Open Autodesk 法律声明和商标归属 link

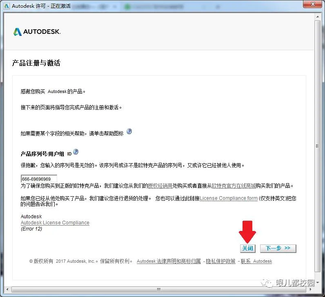(169, 262)
